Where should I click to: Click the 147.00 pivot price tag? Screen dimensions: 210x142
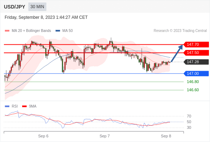(196, 73)
